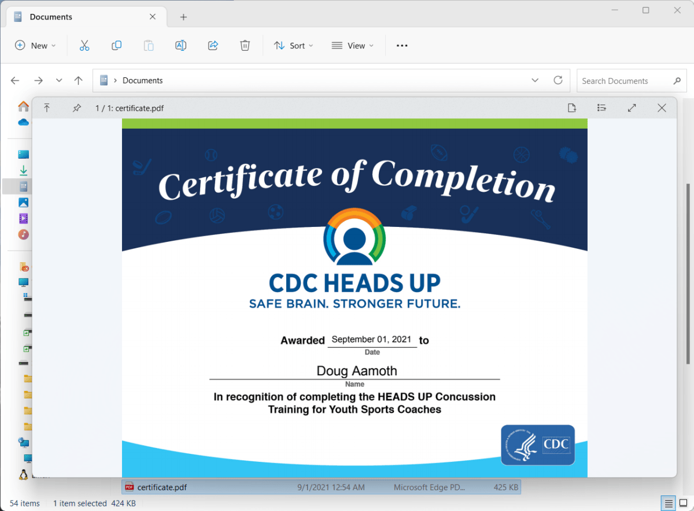Switch to details view layout
694x511 pixels.
pyautogui.click(x=669, y=503)
